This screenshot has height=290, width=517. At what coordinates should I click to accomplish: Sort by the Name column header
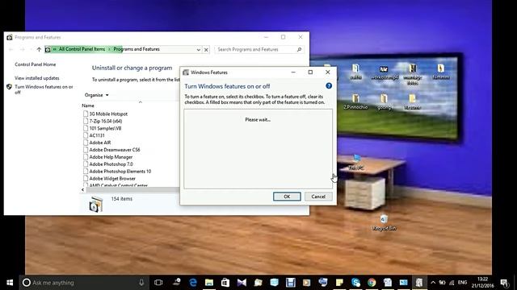point(88,106)
